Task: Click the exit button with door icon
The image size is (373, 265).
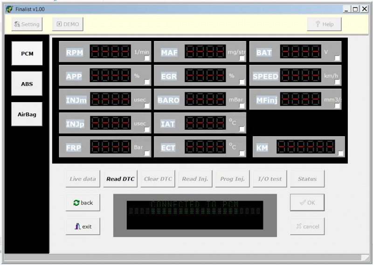Action: (x=83, y=226)
